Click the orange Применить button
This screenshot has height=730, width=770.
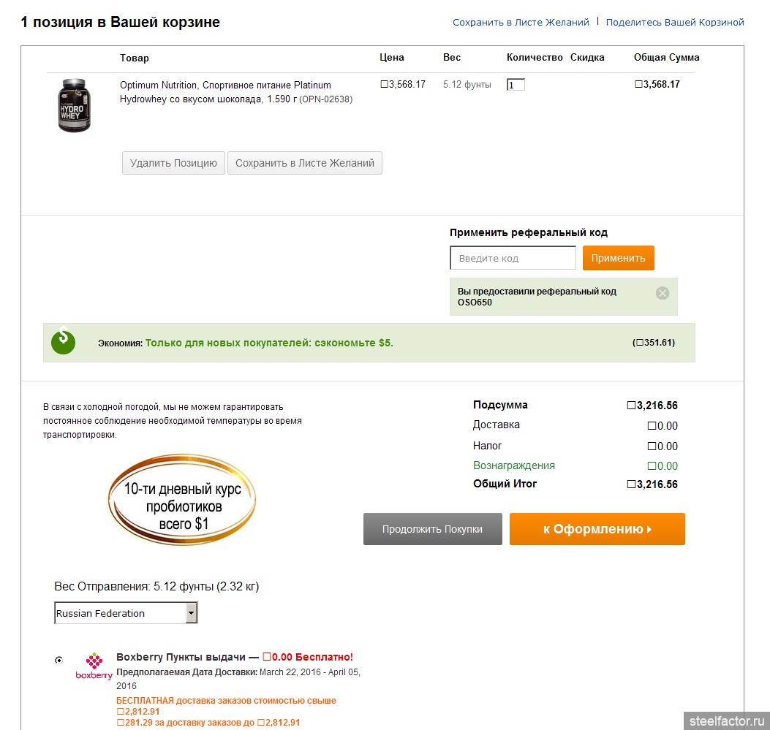click(618, 258)
